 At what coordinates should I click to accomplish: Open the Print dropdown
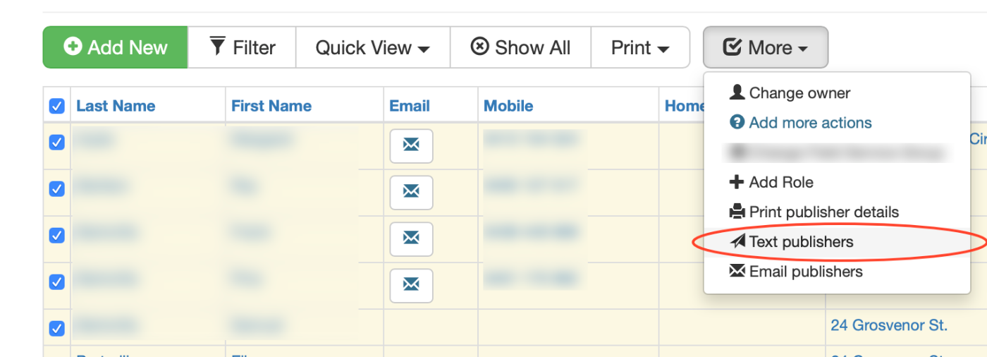pyautogui.click(x=640, y=47)
